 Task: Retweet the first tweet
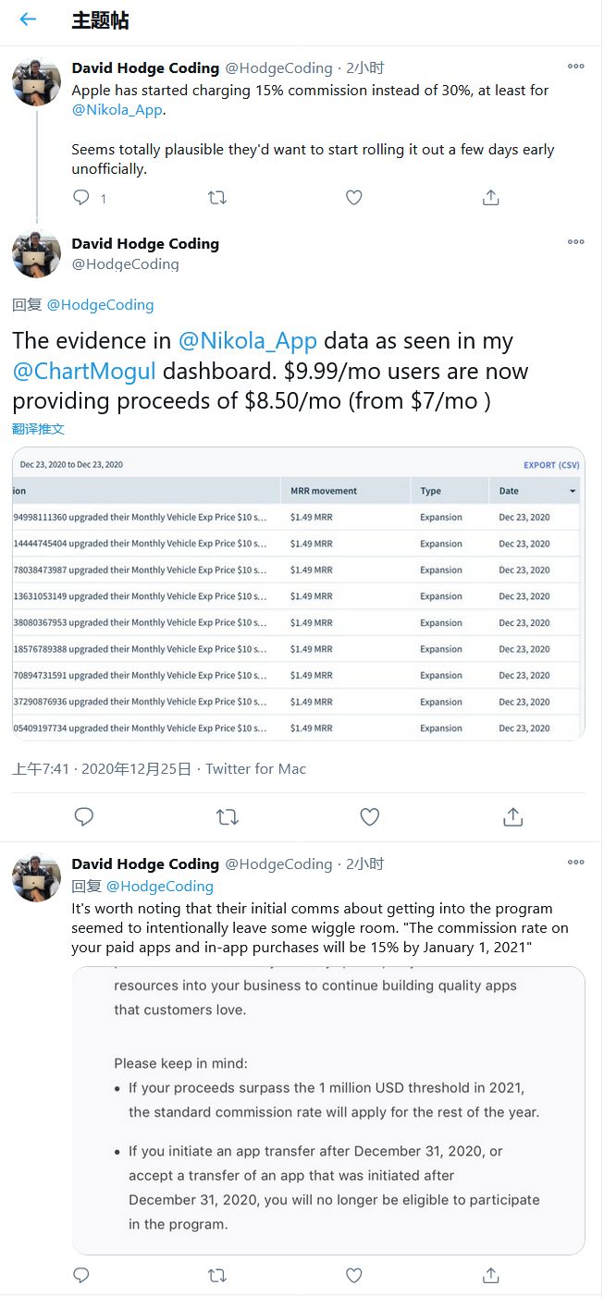[x=217, y=198]
